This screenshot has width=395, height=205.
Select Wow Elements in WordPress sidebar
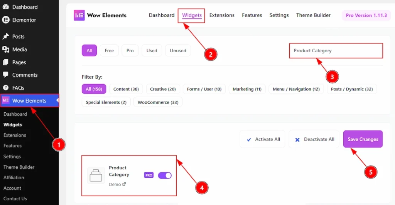[x=29, y=100]
